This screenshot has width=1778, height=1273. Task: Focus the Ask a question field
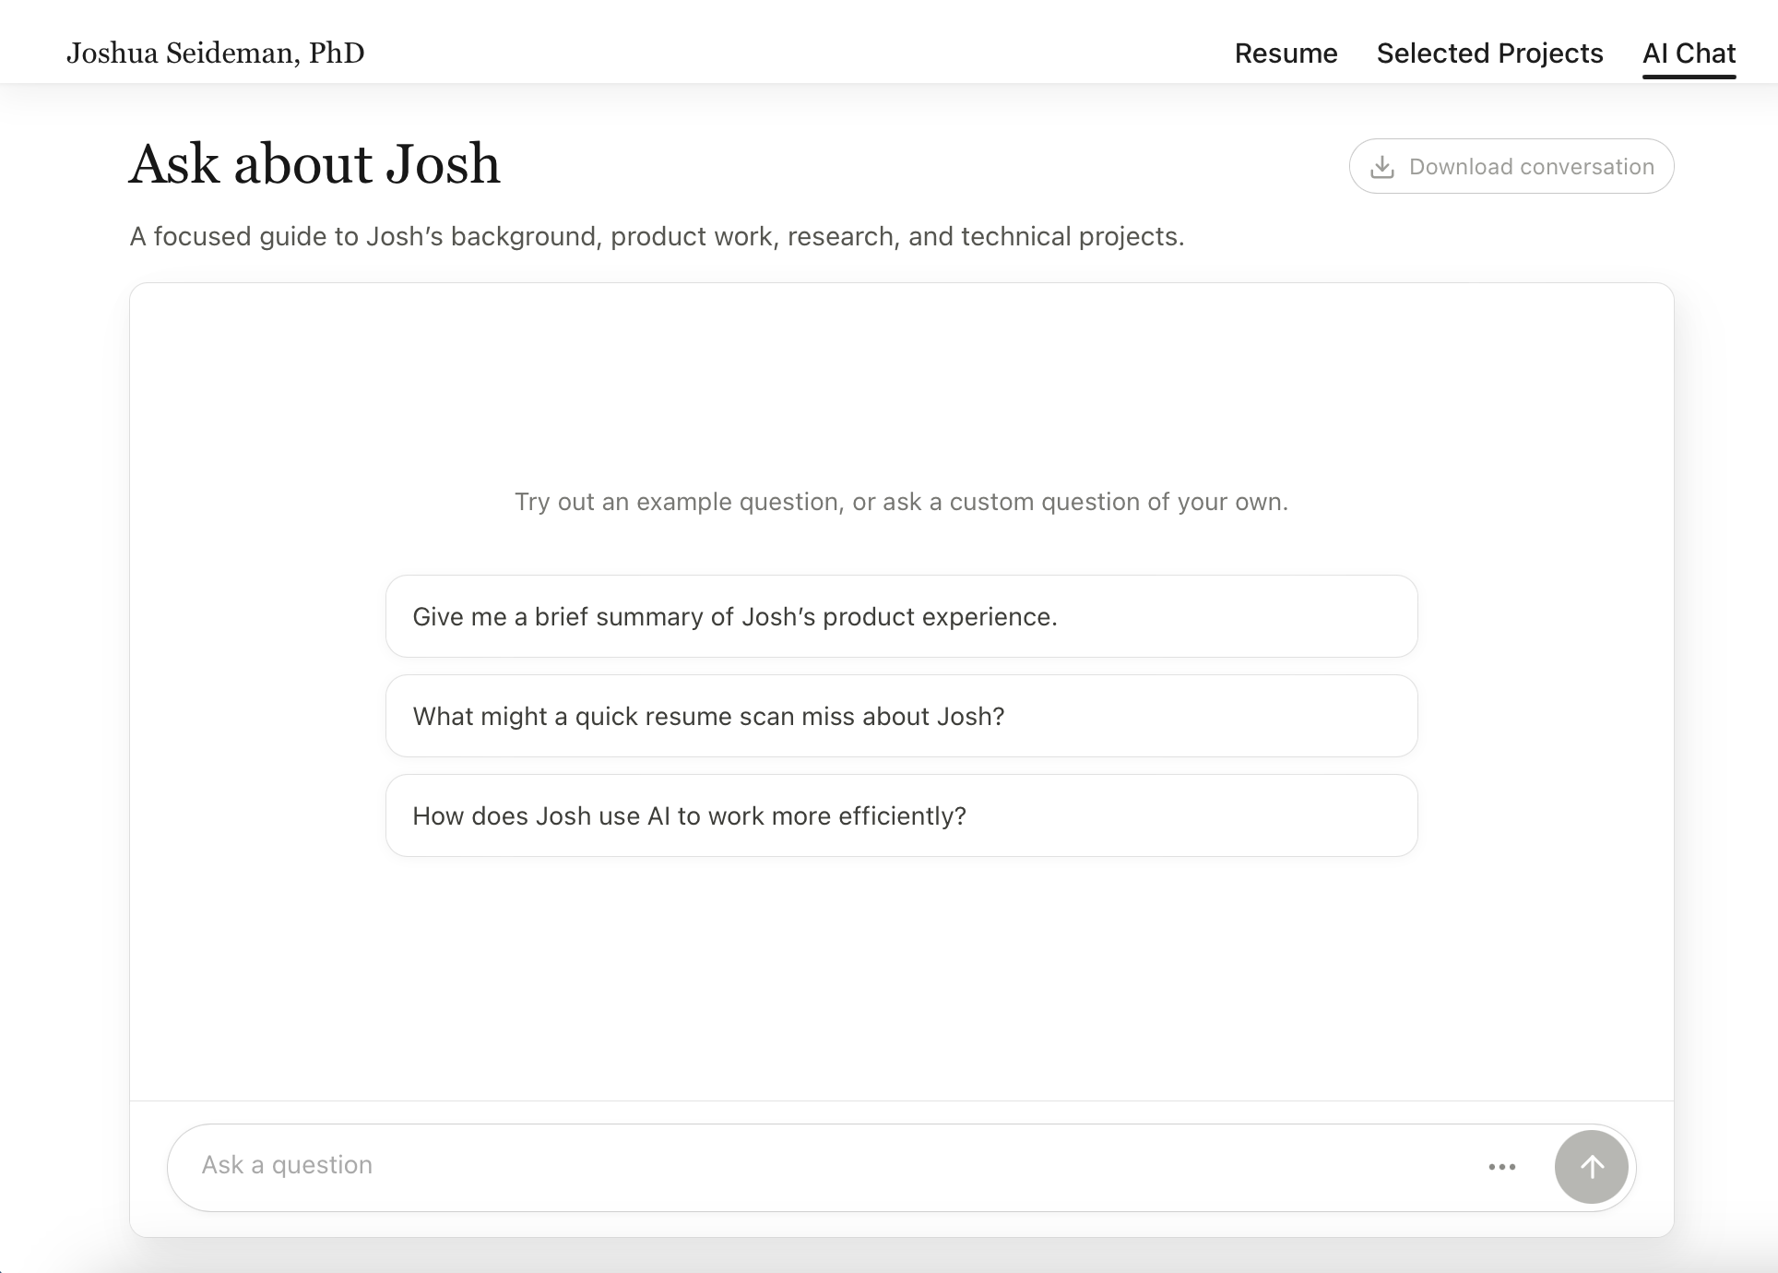coord(830,1166)
